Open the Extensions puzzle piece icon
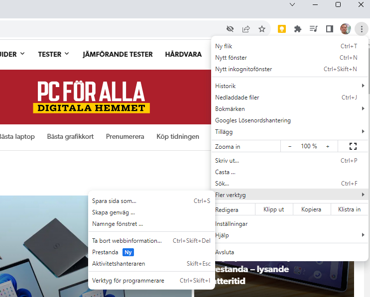Viewport: 370px width, 297px height. (x=298, y=29)
